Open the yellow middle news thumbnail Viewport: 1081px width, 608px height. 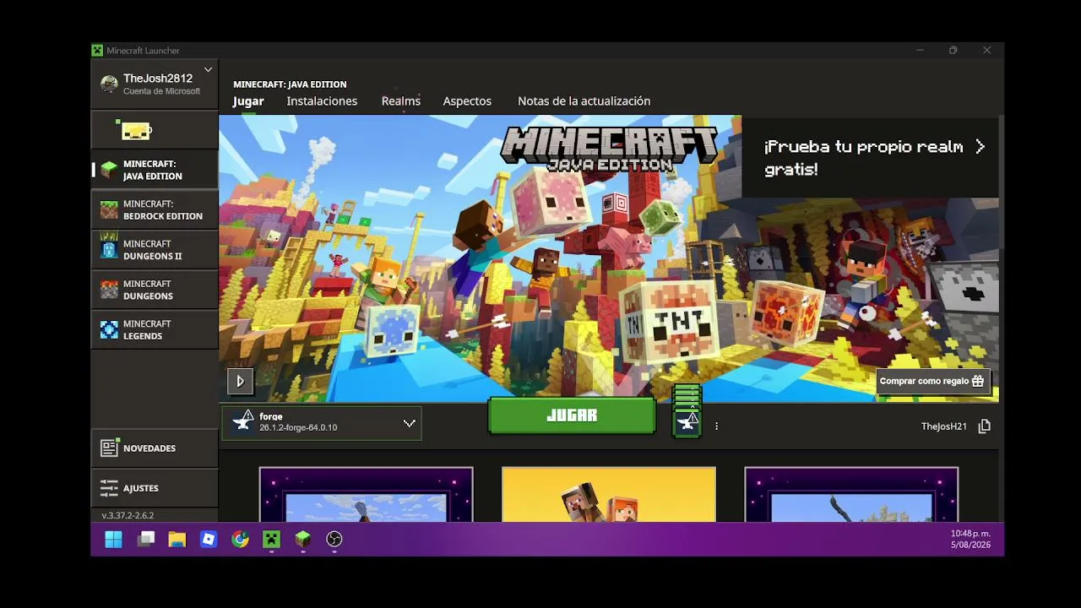pyautogui.click(x=609, y=495)
